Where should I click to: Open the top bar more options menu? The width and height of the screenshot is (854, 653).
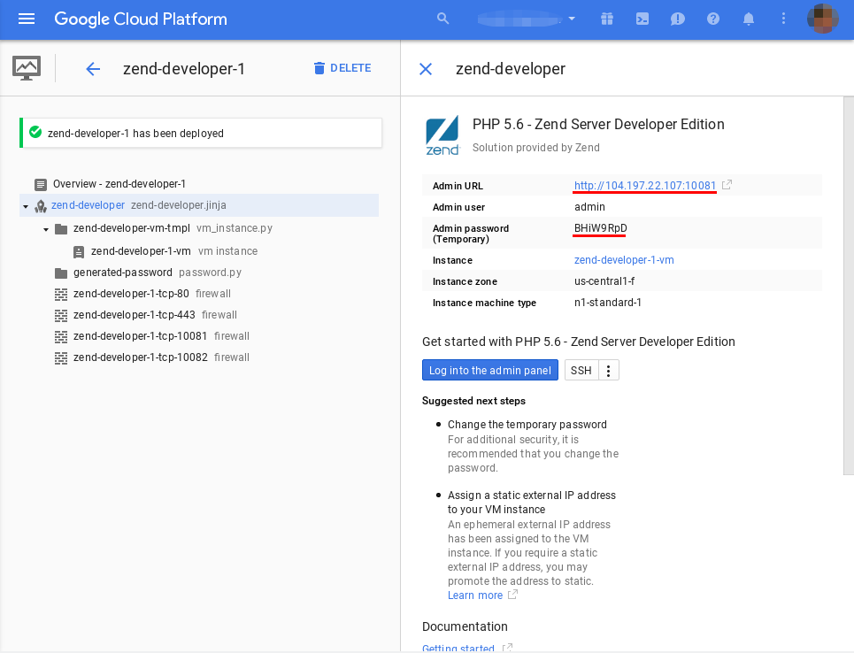(x=784, y=19)
